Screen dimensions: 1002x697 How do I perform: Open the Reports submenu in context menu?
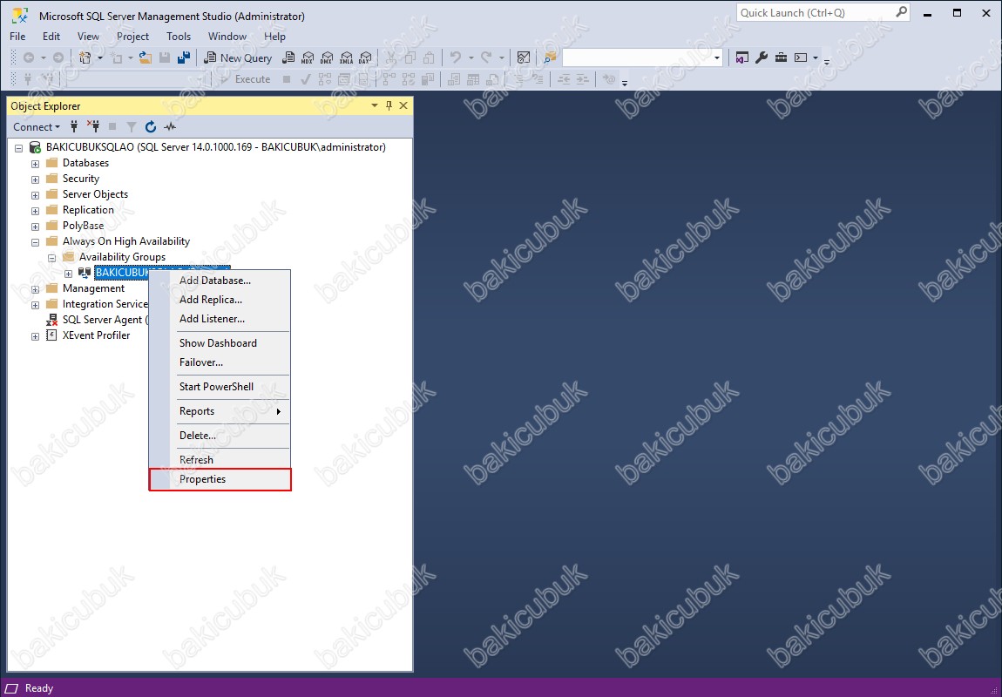pyautogui.click(x=220, y=411)
